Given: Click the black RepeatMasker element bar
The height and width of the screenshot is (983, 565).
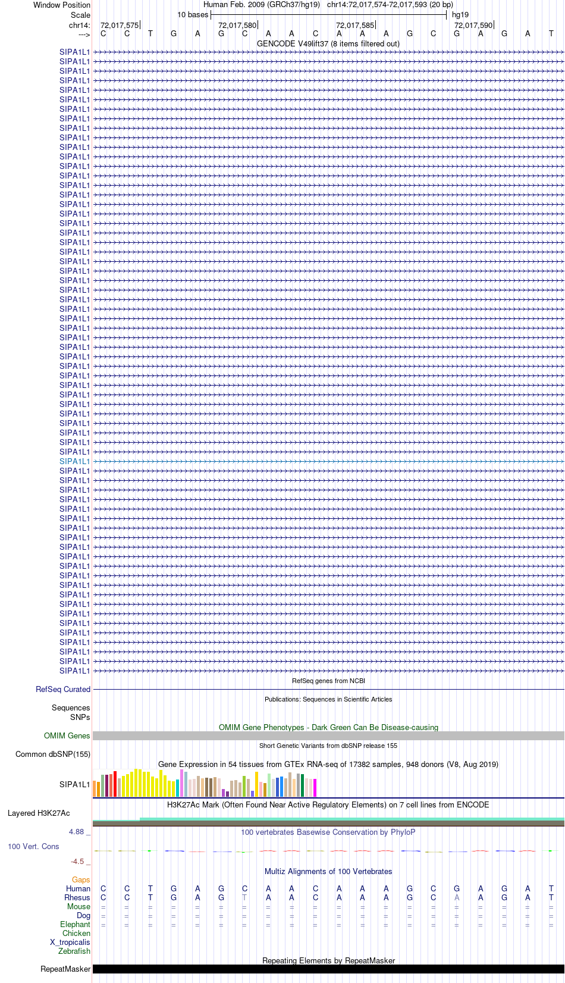Looking at the screenshot, I should [328, 969].
